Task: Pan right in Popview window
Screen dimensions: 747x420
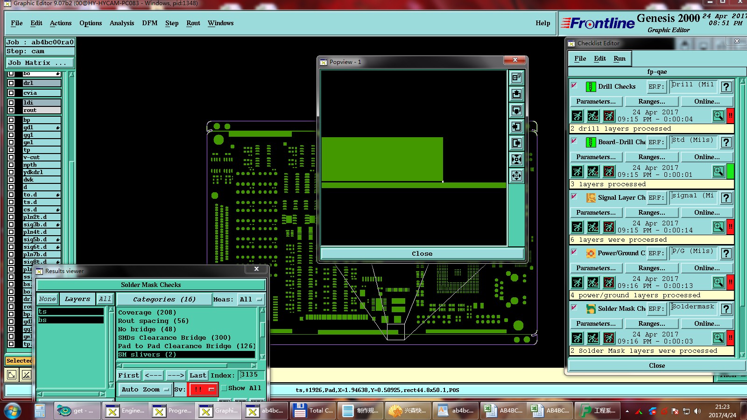Action: point(516,143)
